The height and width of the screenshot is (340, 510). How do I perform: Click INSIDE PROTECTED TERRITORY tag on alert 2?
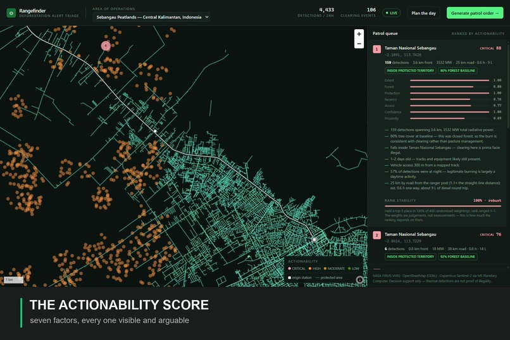[x=411, y=256]
